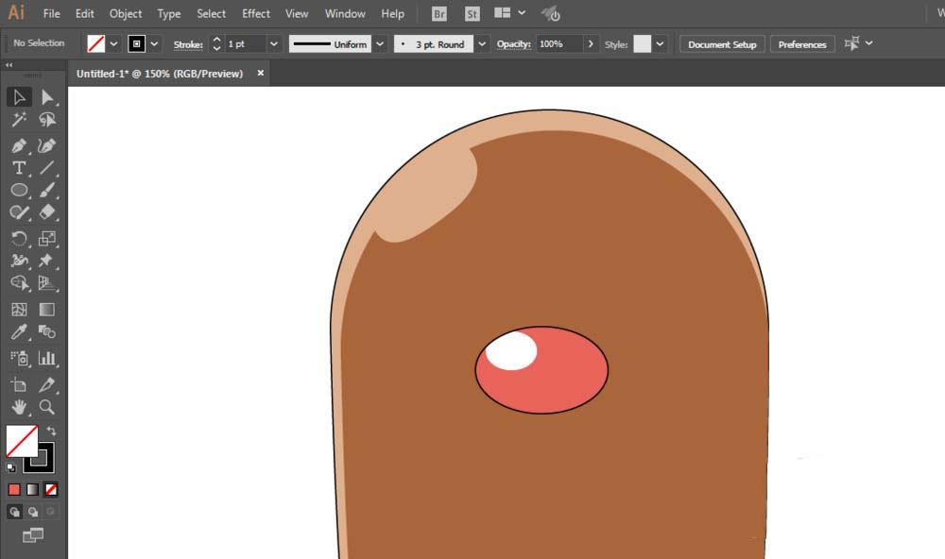Screen dimensions: 945x559
Task: Activate the Magic Wand tool
Action: coord(19,120)
